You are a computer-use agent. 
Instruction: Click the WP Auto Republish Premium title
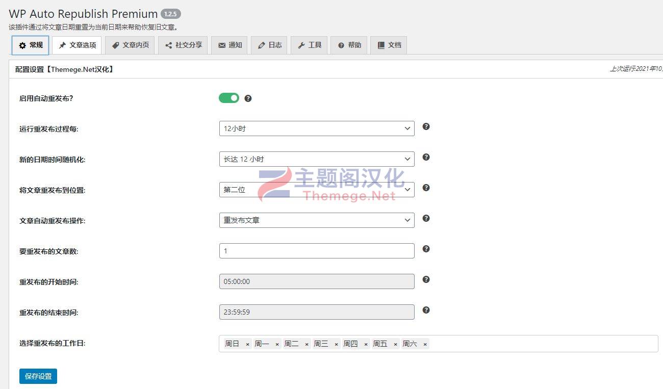click(83, 14)
